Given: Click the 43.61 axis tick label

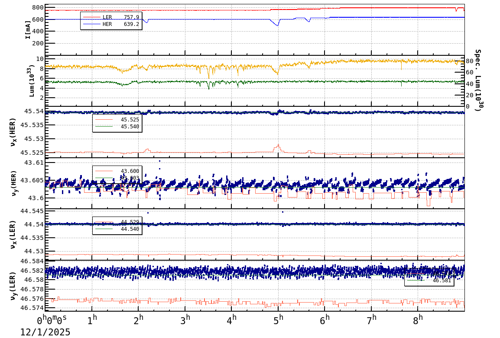Looking at the screenshot, I should tap(36, 163).
